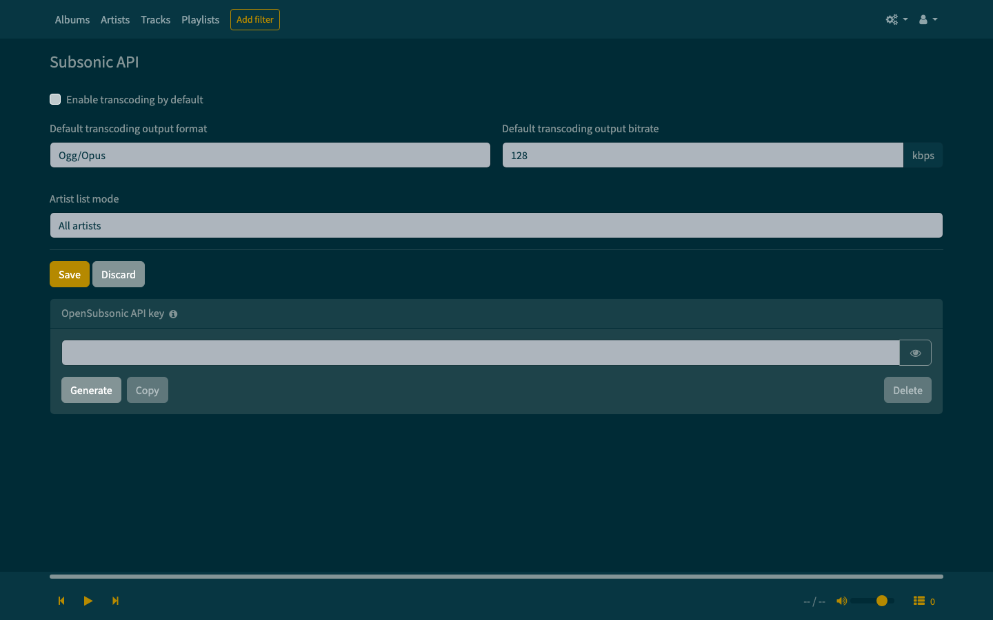Screen dimensions: 993x620
Task: Open the user account menu
Action: pos(927,19)
